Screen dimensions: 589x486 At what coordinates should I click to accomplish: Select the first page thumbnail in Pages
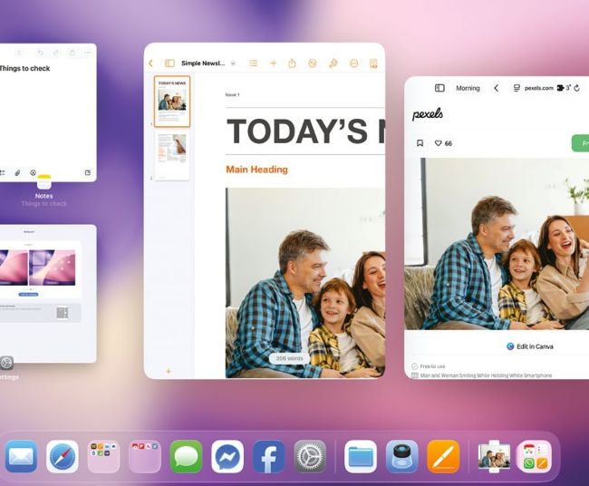(172, 102)
